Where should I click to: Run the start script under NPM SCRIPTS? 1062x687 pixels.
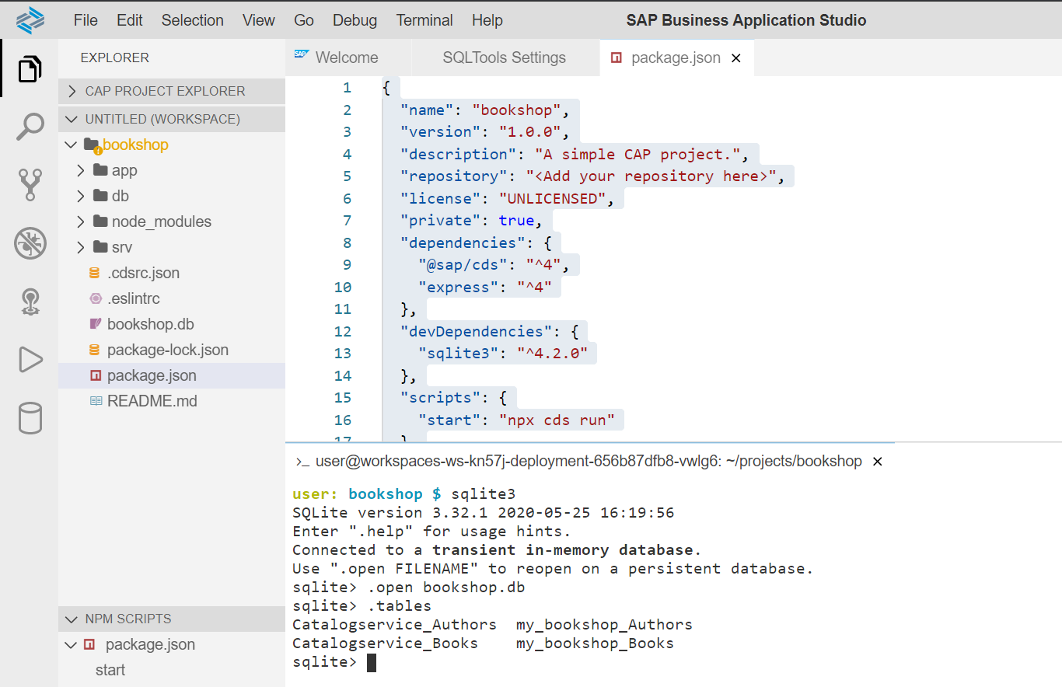click(110, 669)
